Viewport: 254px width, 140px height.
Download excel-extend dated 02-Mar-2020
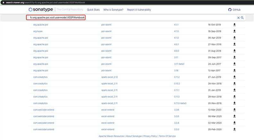click(x=234, y=123)
